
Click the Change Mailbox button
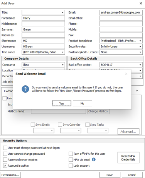click(x=98, y=111)
